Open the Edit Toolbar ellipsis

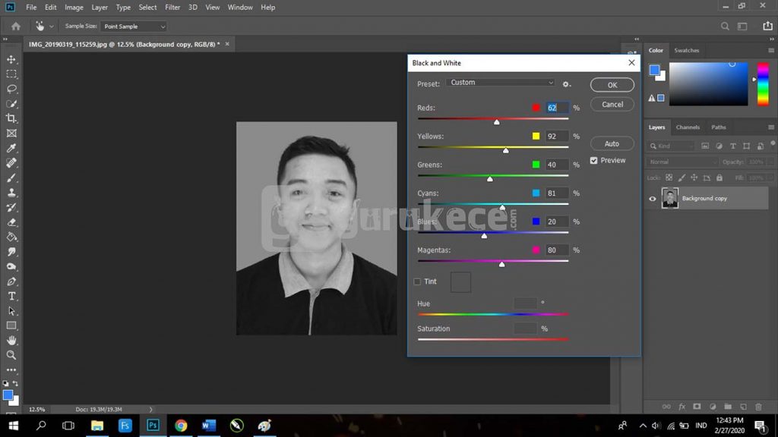(x=11, y=369)
